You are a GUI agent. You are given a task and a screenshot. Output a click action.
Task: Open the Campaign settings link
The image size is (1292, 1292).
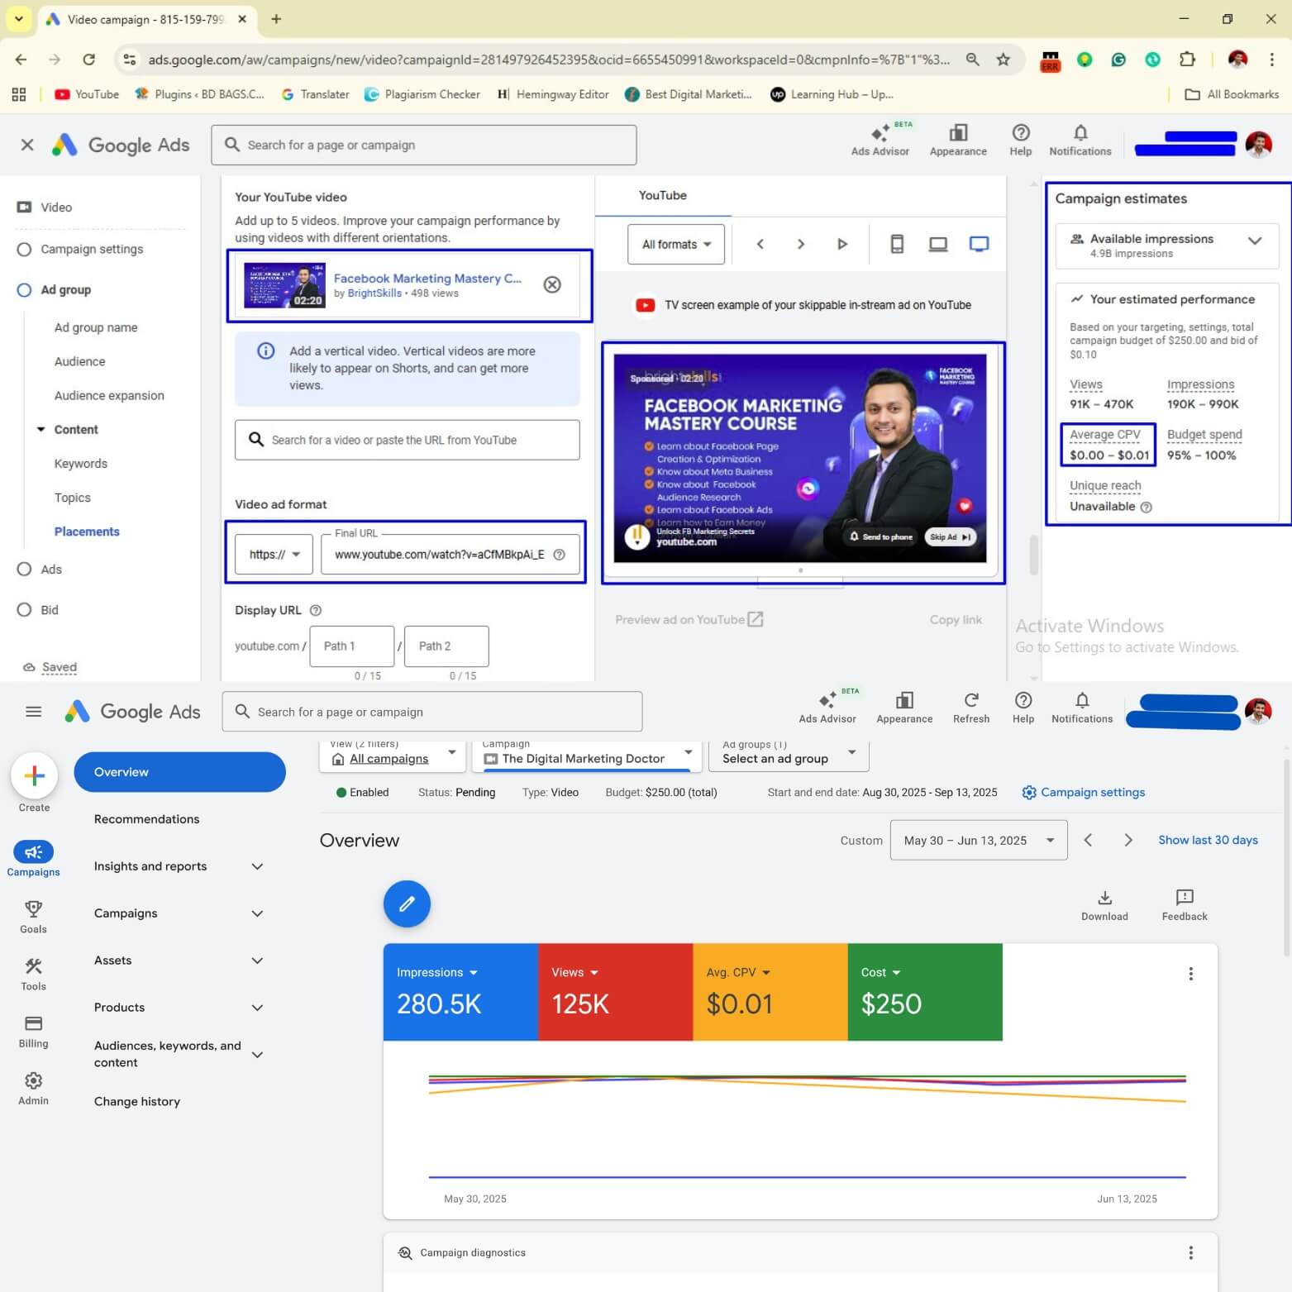click(x=1091, y=792)
